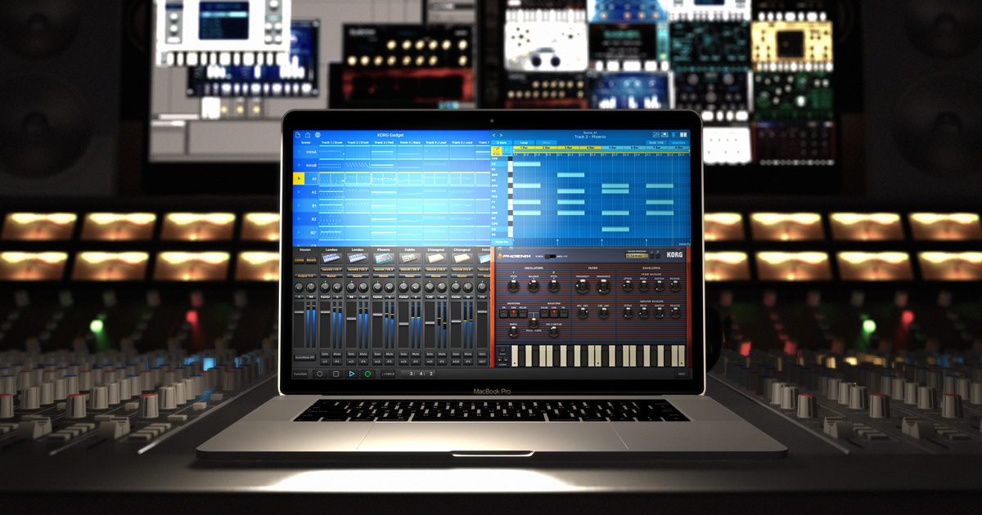The height and width of the screenshot is (515, 982).
Task: Choose the Select tool beside Draw
Action: (507, 150)
